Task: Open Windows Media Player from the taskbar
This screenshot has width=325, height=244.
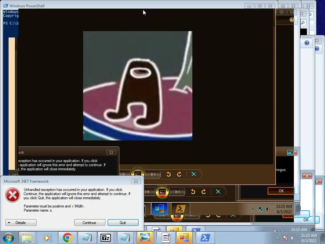Action: [x=47, y=238]
